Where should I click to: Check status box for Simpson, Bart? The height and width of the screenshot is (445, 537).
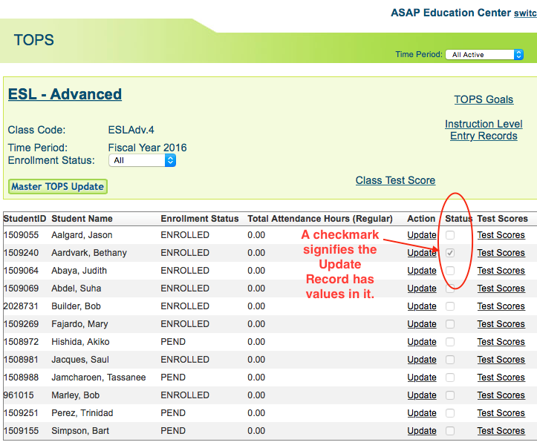(x=450, y=431)
